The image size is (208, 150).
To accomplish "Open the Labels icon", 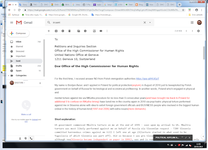I will pyautogui.click(x=101, y=31).
